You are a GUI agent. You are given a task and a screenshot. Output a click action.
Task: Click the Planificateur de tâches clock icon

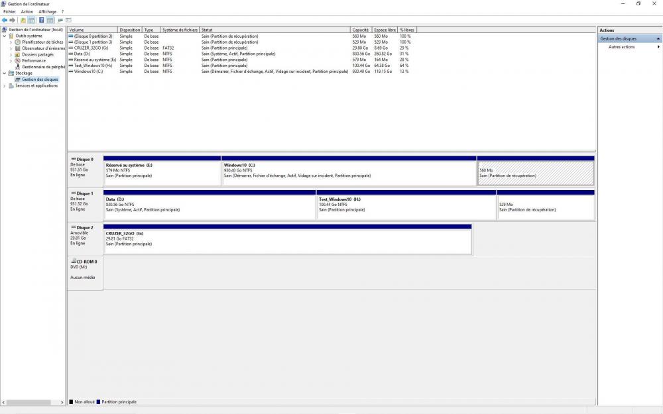coord(17,42)
